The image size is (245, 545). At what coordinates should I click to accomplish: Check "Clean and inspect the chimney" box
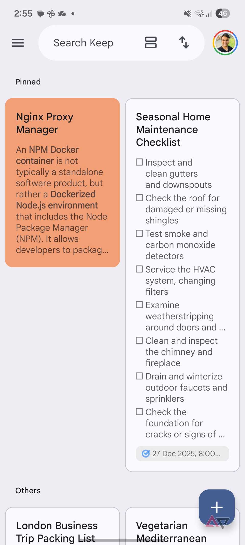tap(139, 340)
